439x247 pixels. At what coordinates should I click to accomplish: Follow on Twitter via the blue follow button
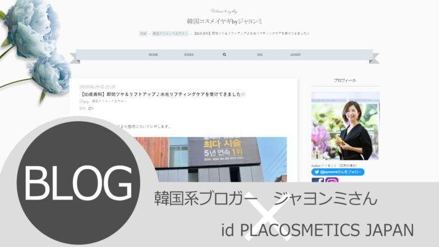[x=338, y=172]
